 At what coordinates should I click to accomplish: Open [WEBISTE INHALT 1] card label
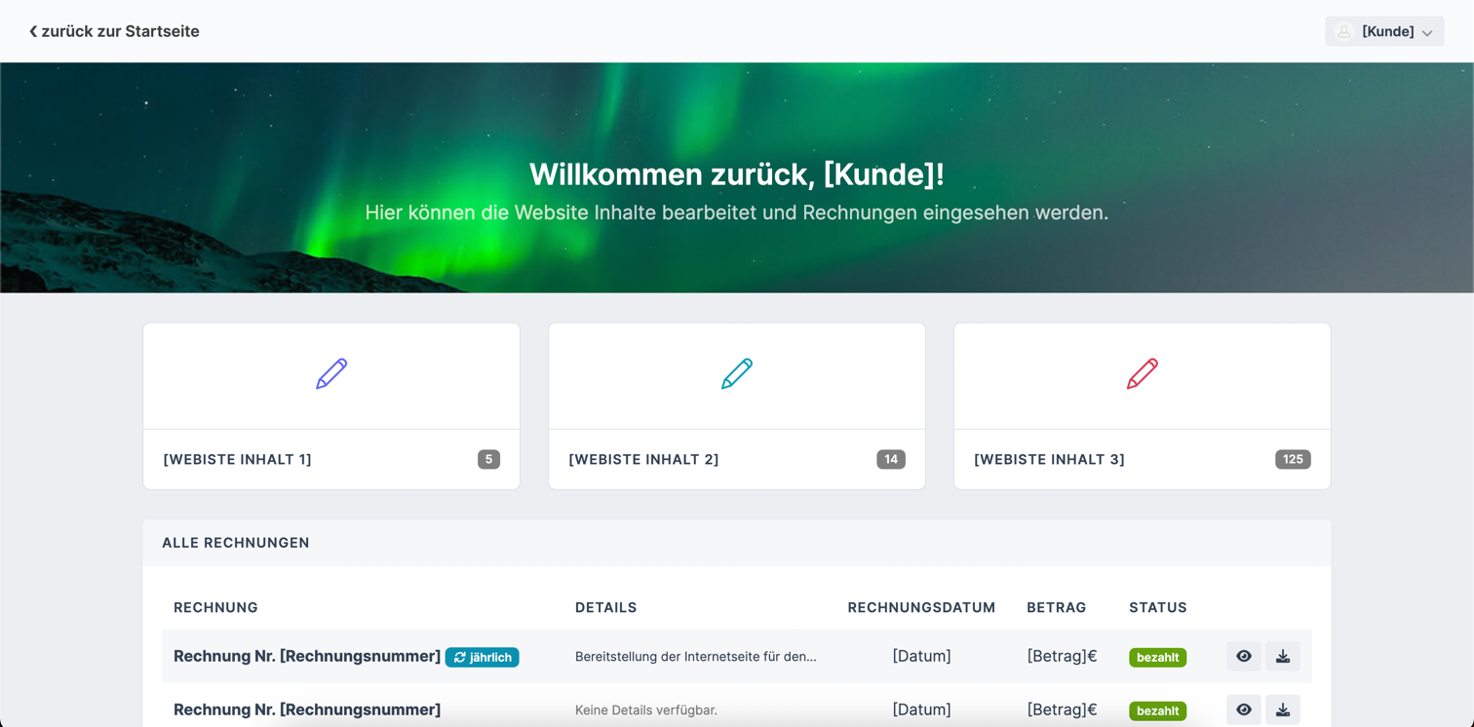[238, 460]
